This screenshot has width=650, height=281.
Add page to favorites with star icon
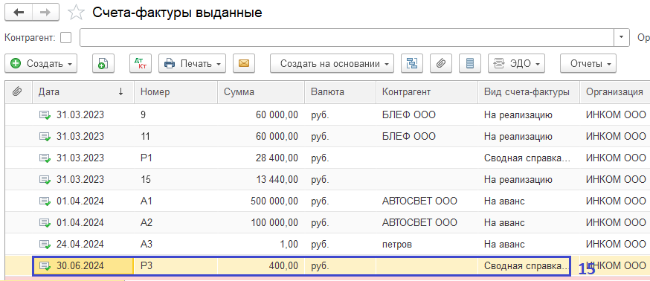coord(76,13)
